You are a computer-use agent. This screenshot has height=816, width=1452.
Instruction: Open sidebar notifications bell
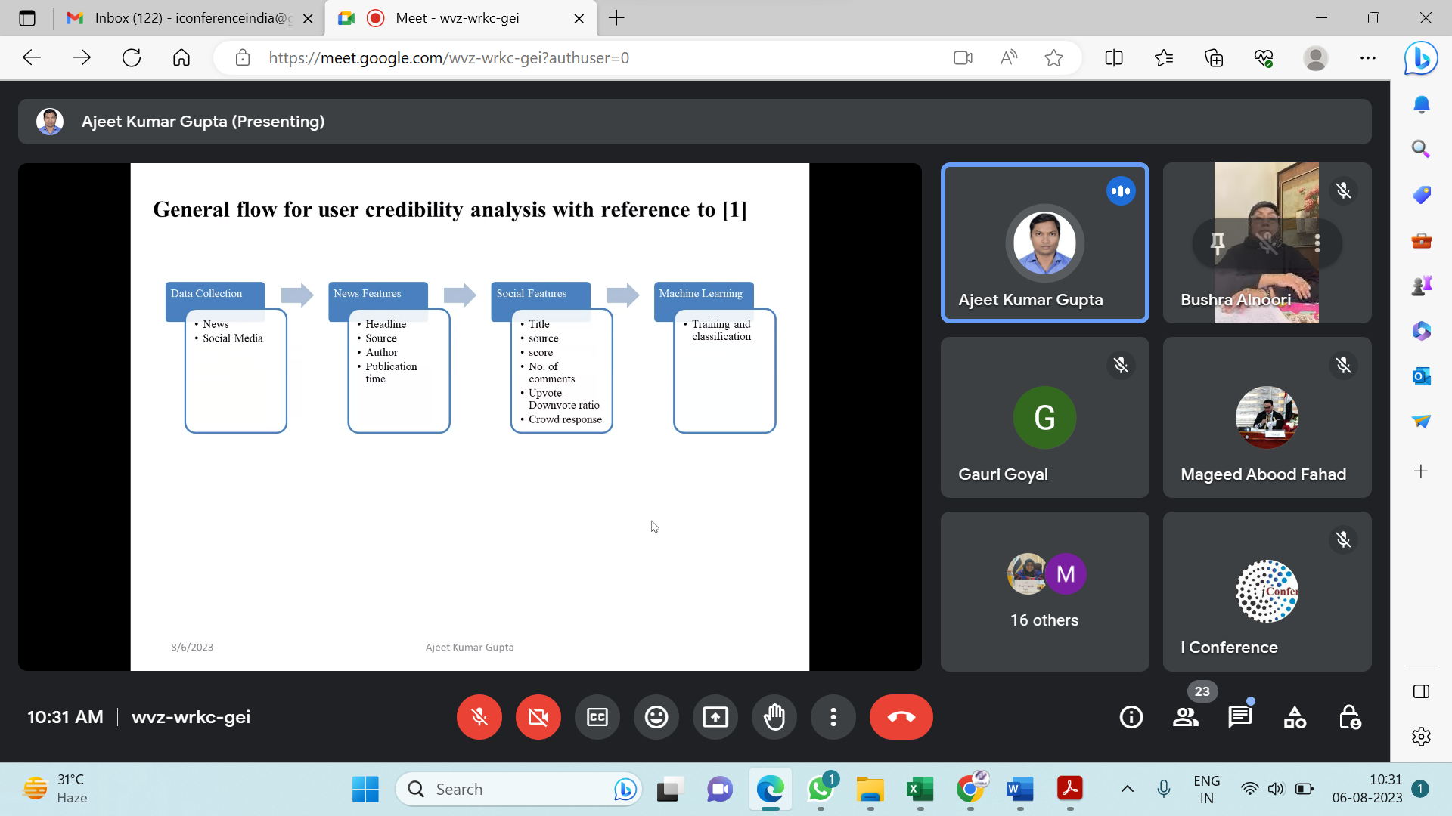click(1421, 104)
